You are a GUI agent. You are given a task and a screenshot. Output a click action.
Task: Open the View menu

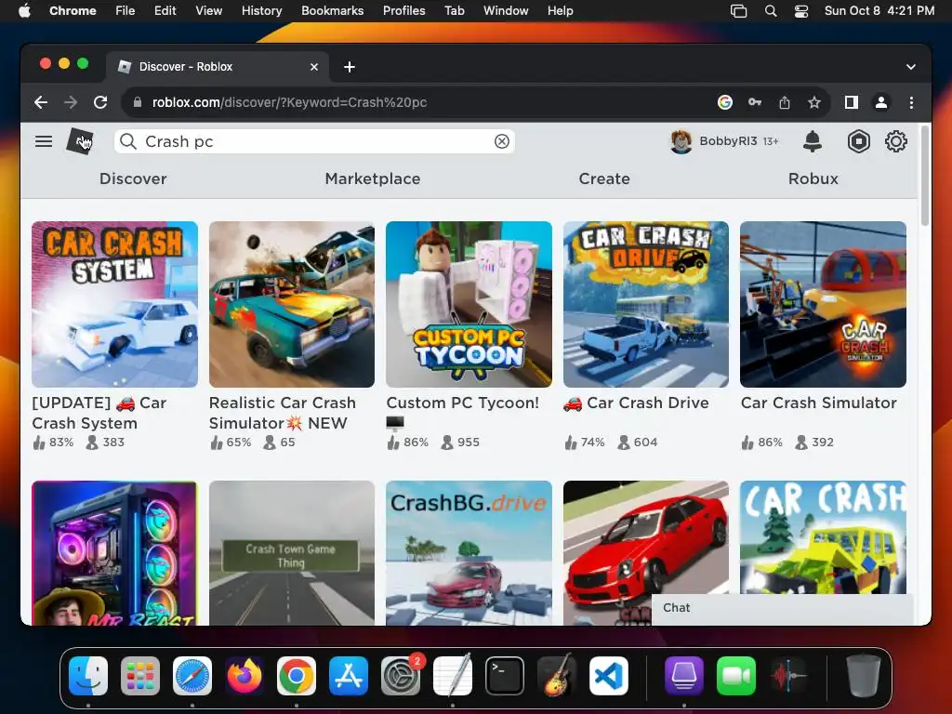208,11
